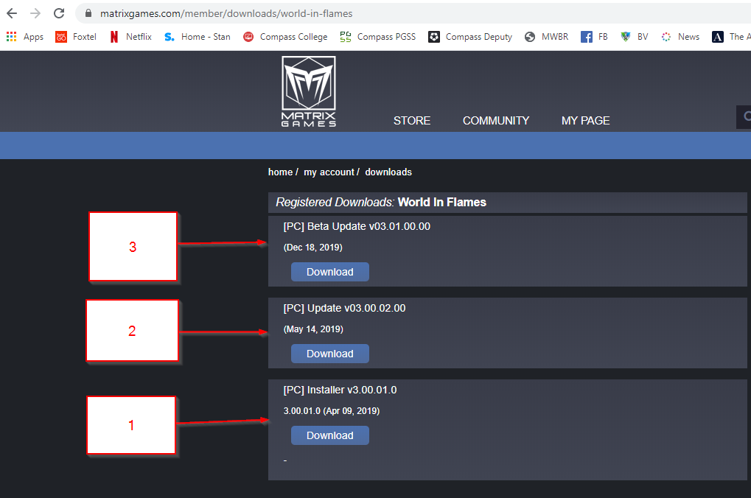Download the Update v03.00.02.00

tap(330, 354)
